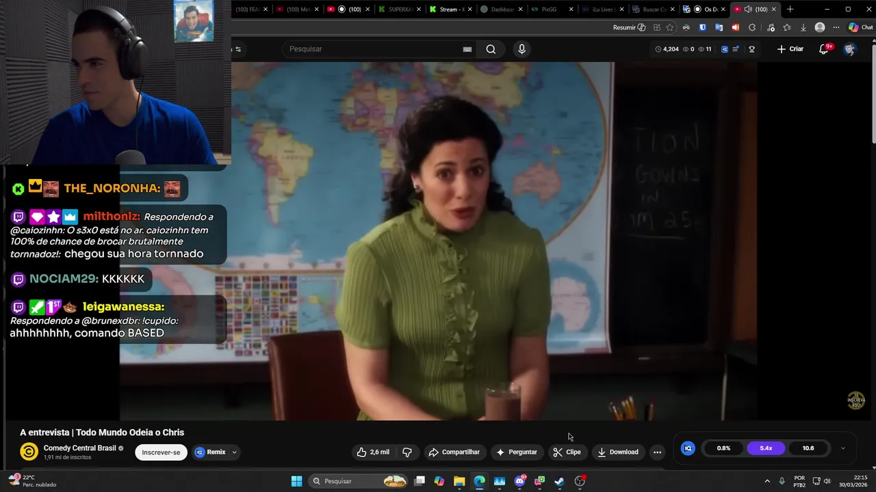Open File Explorer from the taskbar
This screenshot has width=876, height=492.
(459, 481)
